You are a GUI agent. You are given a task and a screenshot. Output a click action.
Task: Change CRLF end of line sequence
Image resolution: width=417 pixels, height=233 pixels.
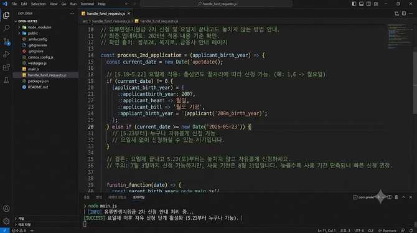coord(371,231)
